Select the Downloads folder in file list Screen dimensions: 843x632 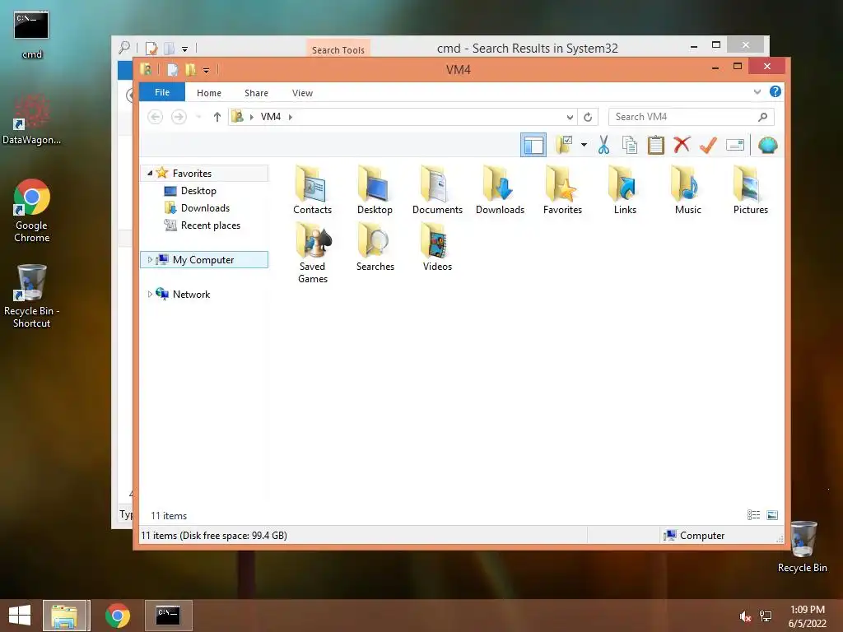[500, 190]
